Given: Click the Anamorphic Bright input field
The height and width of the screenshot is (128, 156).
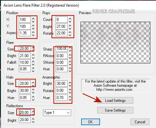Looking at the screenshot, I should point(62,84).
